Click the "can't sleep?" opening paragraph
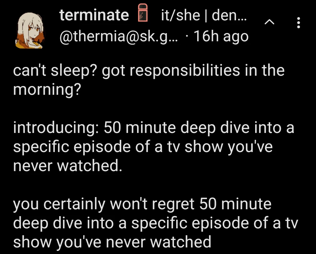This screenshot has height=254, width=316. [x=149, y=79]
